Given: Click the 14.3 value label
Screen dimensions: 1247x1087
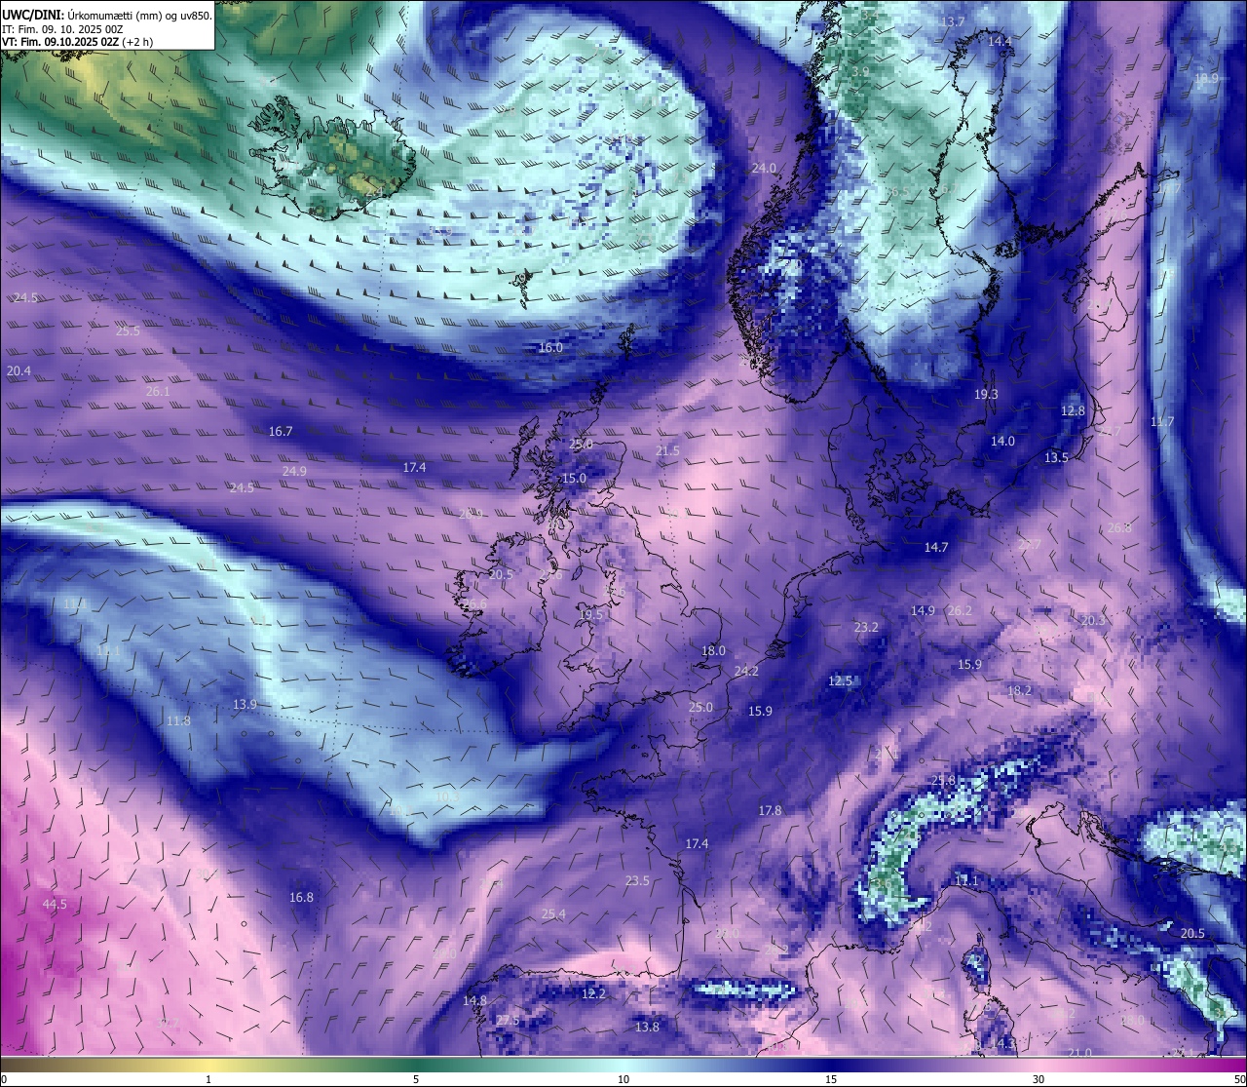Looking at the screenshot, I should (x=1002, y=1043).
